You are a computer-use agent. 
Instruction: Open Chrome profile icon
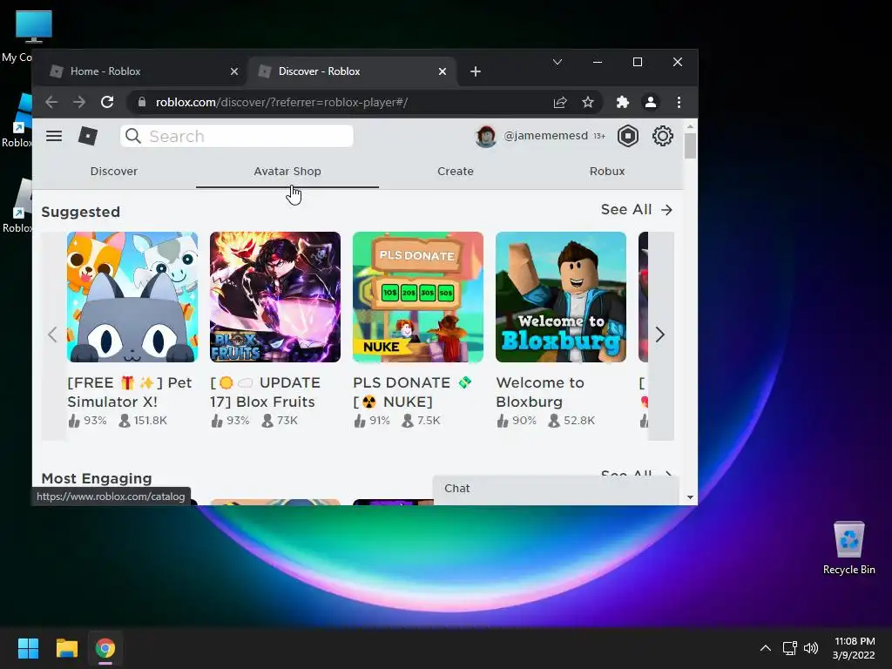click(x=650, y=103)
